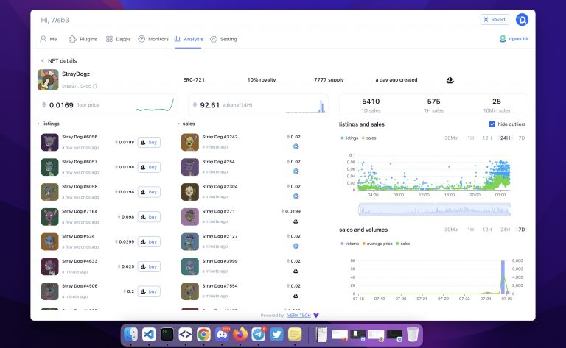Click the dgeek.bit account link
This screenshot has height=348, width=566.
[514, 39]
